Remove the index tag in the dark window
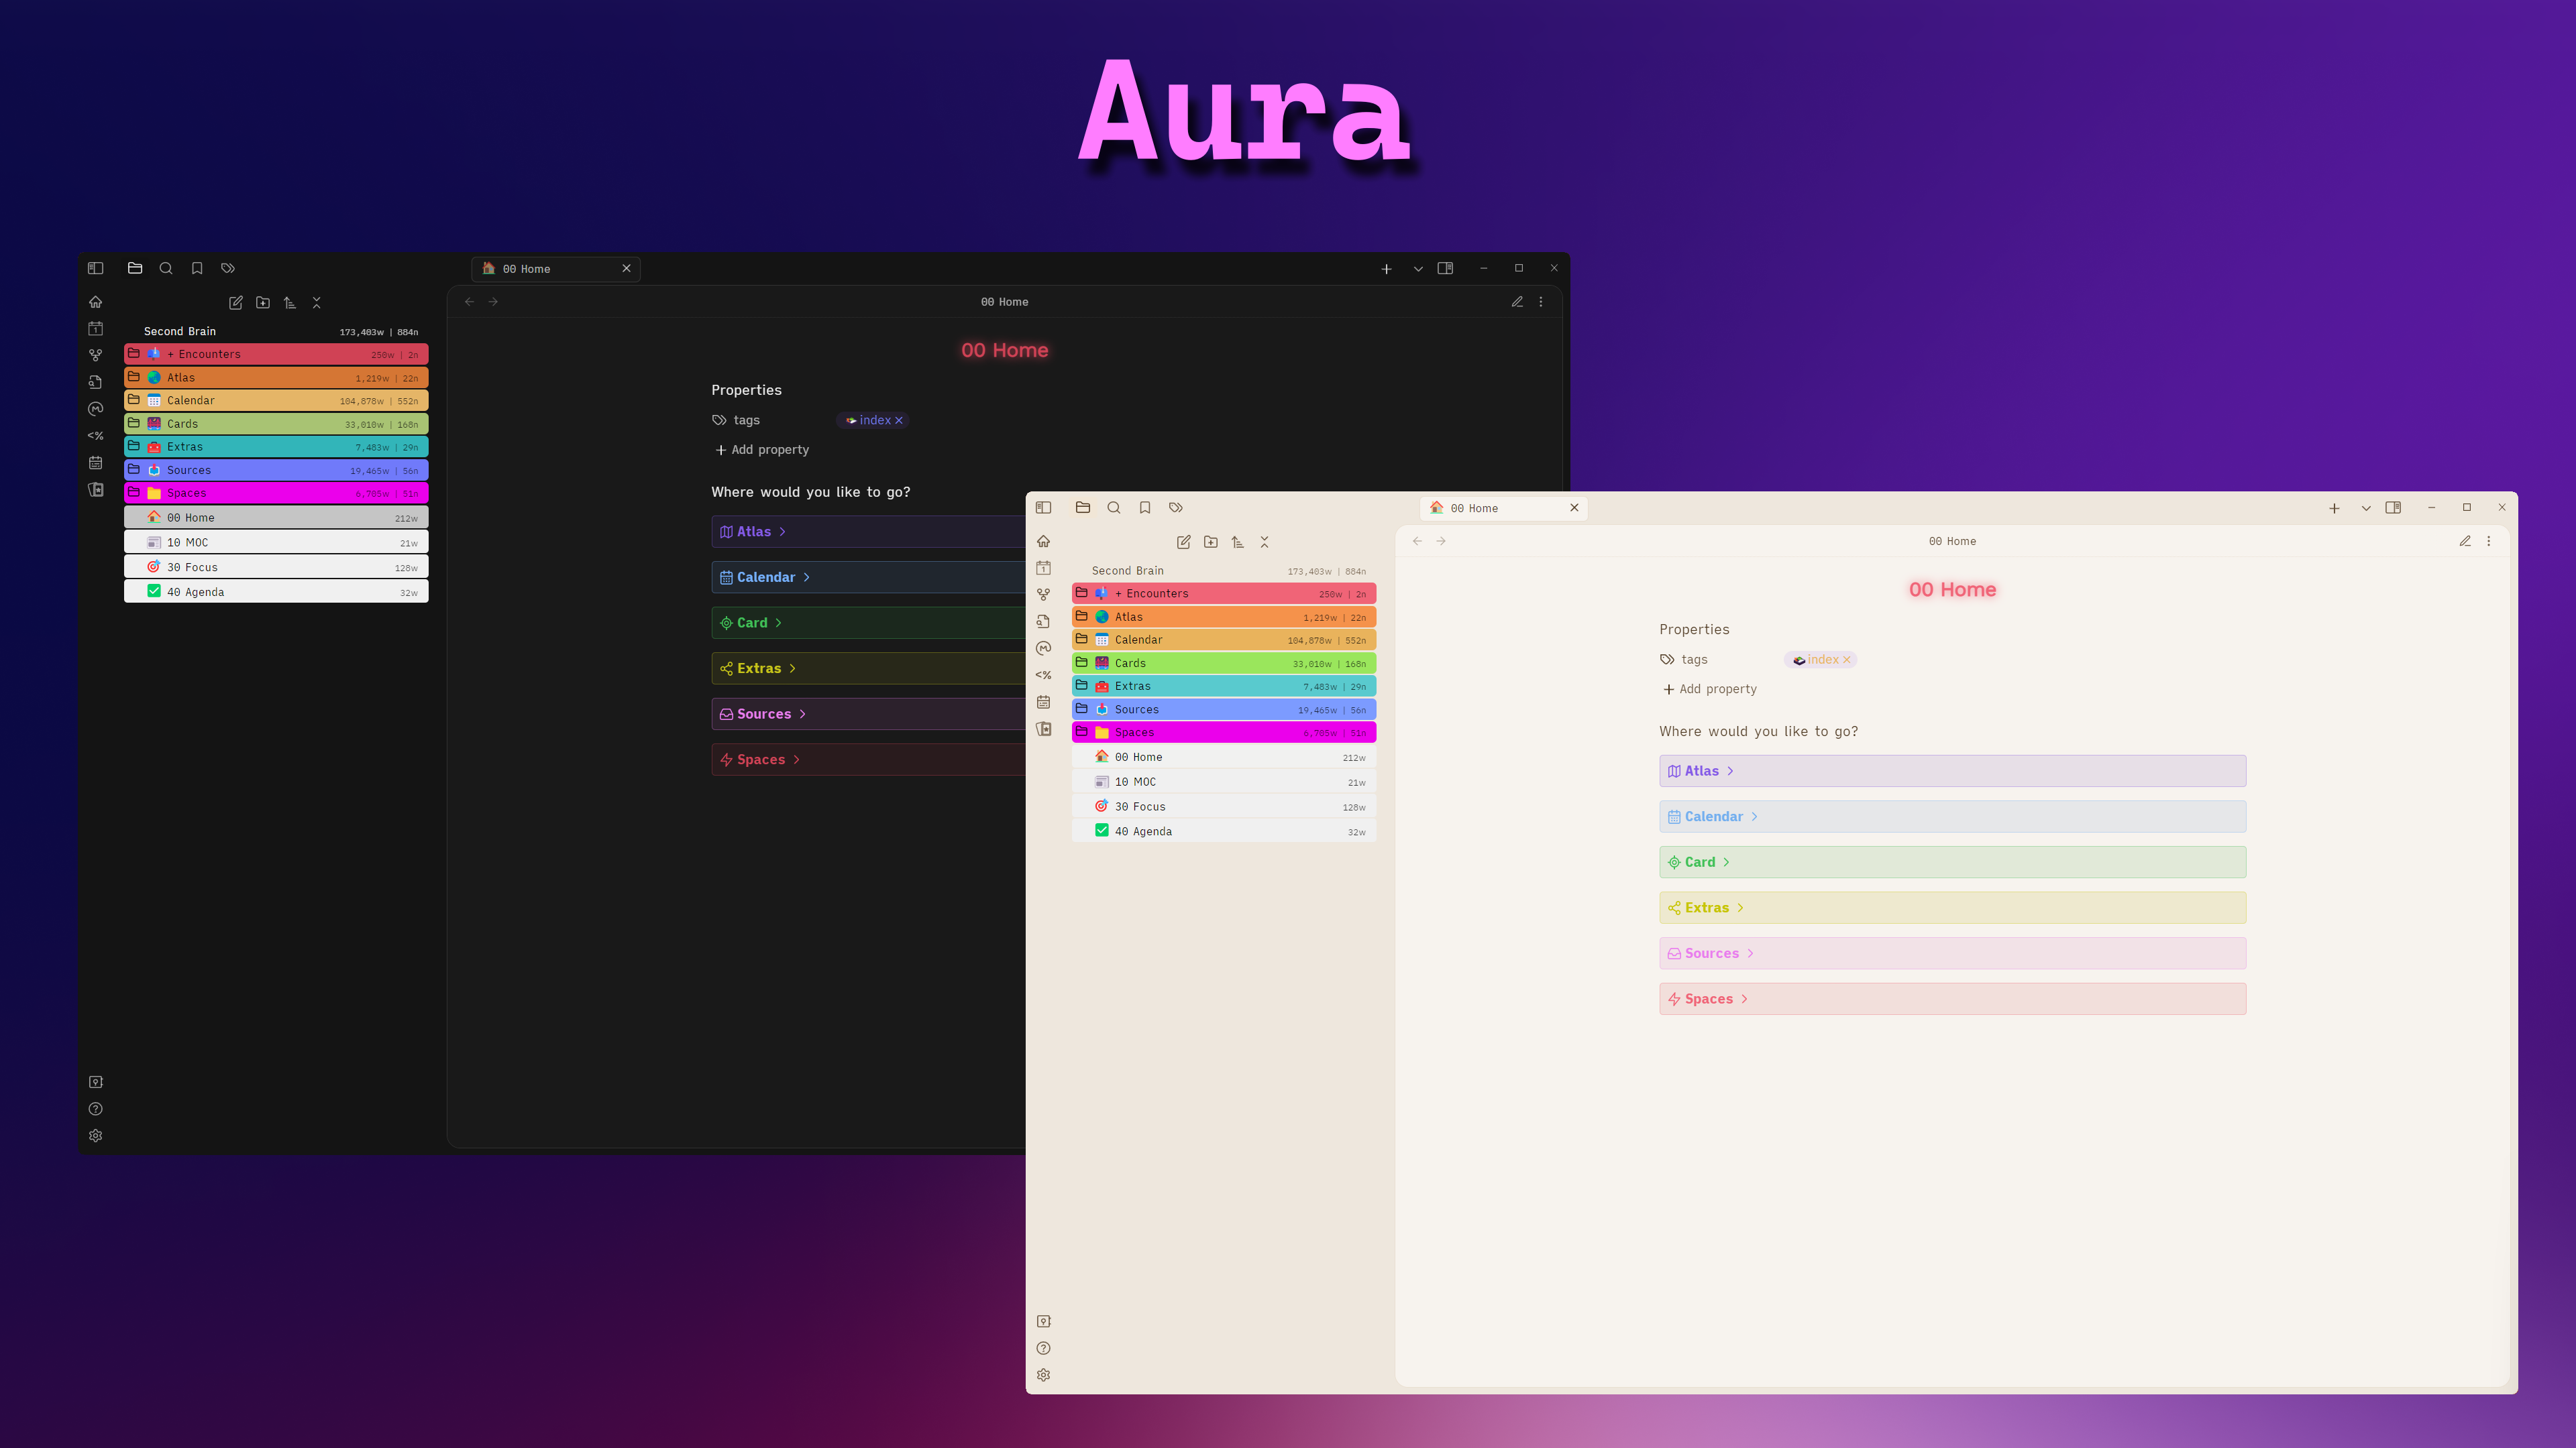 [x=899, y=421]
